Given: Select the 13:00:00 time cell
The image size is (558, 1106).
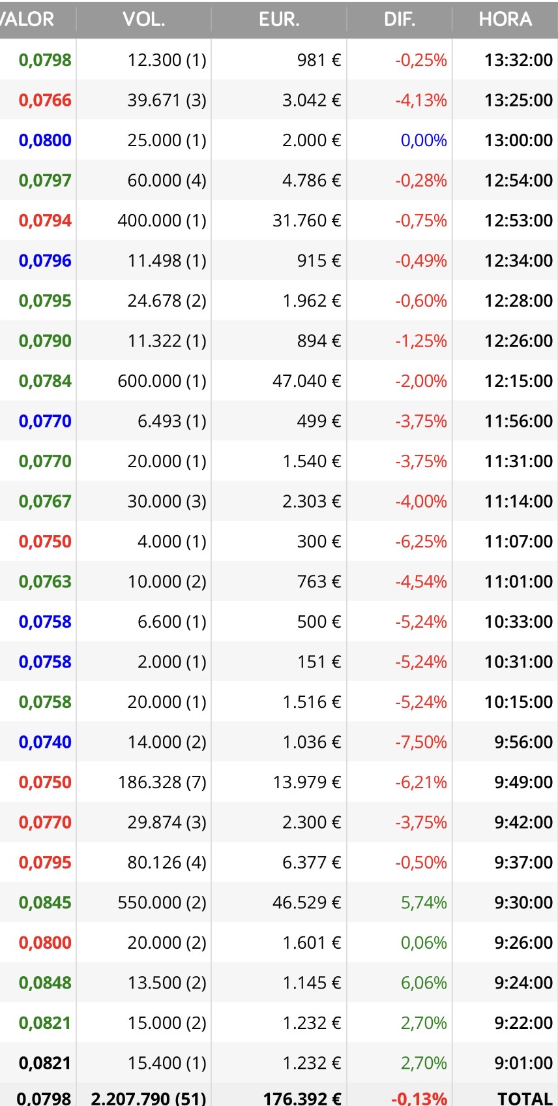Looking at the screenshot, I should point(518,140).
